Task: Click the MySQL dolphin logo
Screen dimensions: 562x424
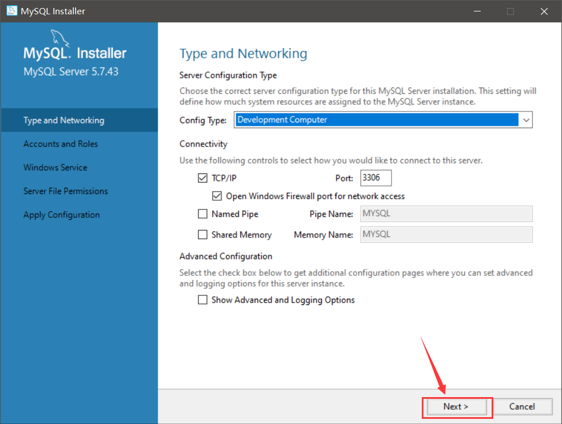Action: (x=60, y=38)
